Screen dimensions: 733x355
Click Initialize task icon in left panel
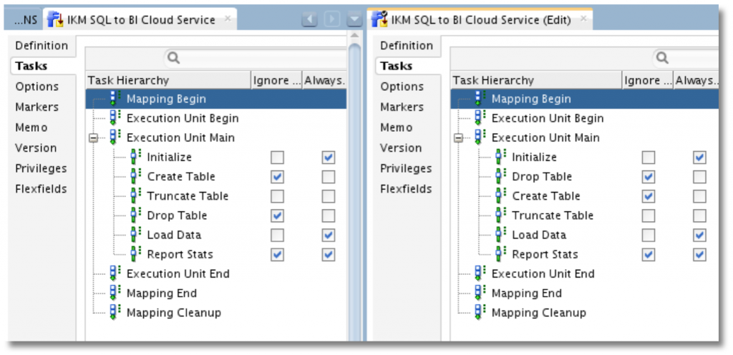(135, 157)
